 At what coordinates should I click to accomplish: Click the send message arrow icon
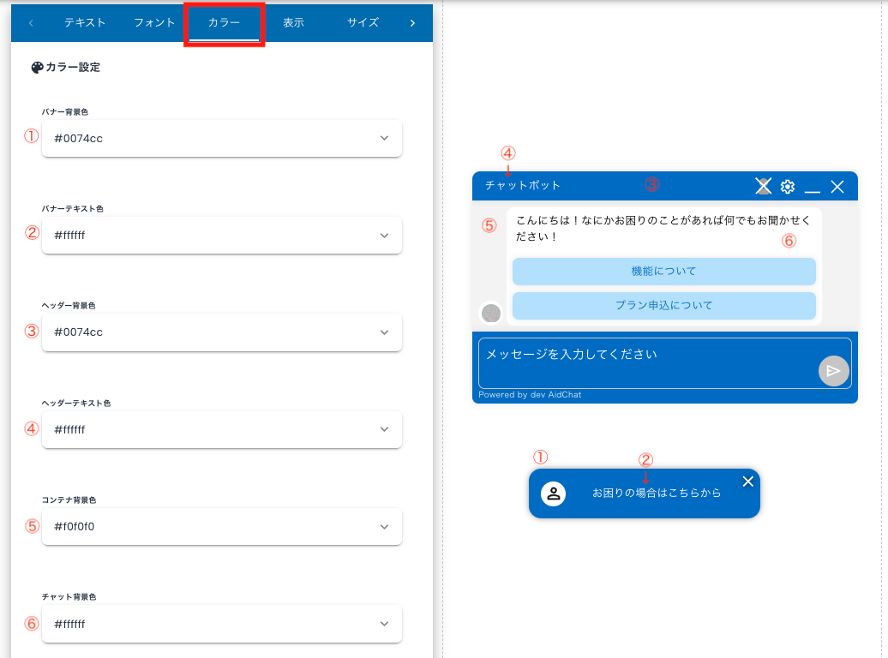[x=832, y=370]
